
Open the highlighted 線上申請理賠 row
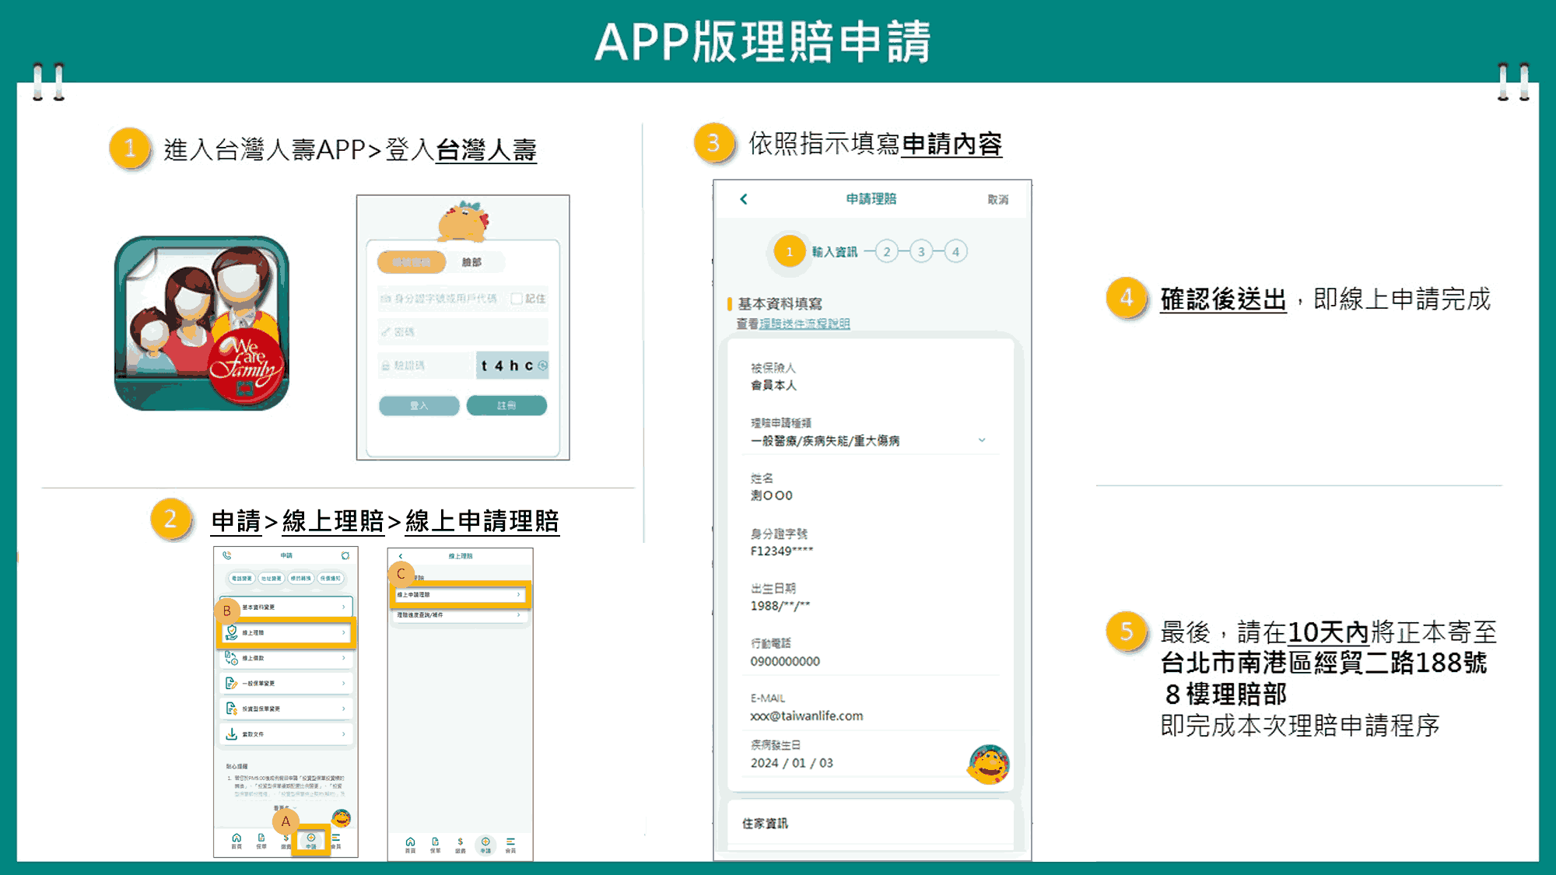[x=461, y=594]
